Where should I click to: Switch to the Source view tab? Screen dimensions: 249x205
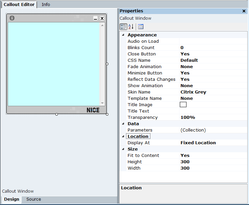[34, 199]
